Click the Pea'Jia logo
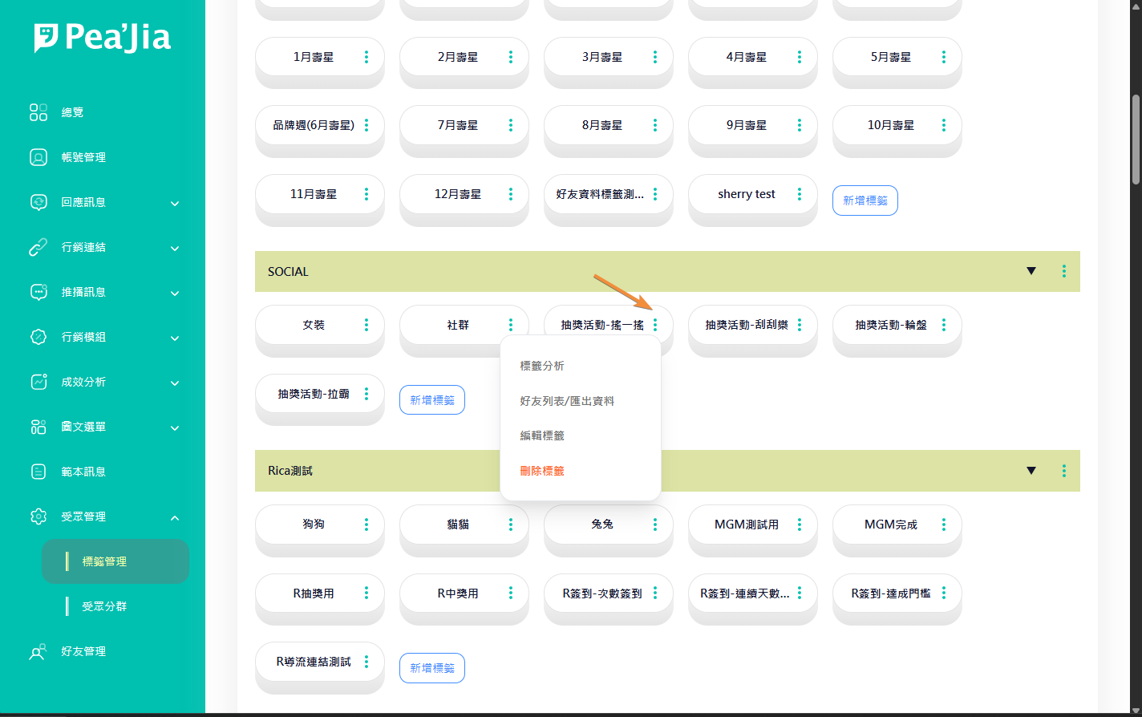This screenshot has height=717, width=1142. pos(103,38)
